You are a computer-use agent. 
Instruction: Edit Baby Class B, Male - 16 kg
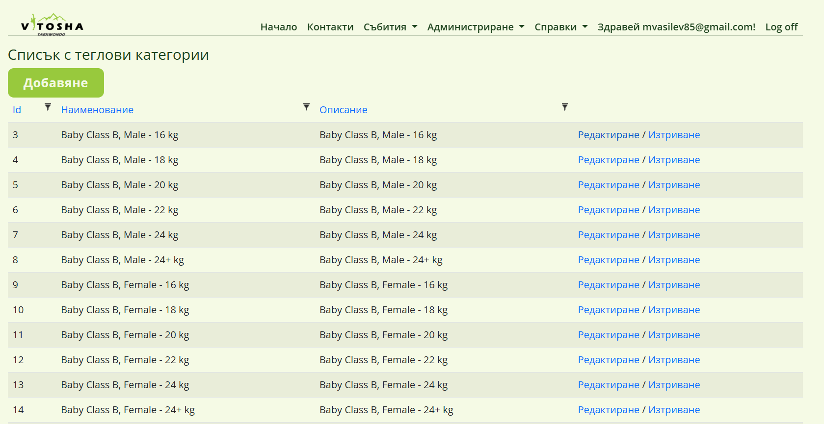[609, 135]
